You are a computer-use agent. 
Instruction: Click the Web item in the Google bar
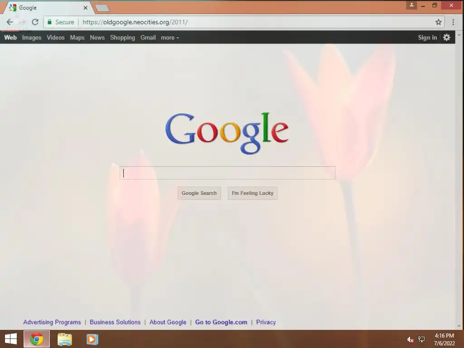tap(10, 38)
